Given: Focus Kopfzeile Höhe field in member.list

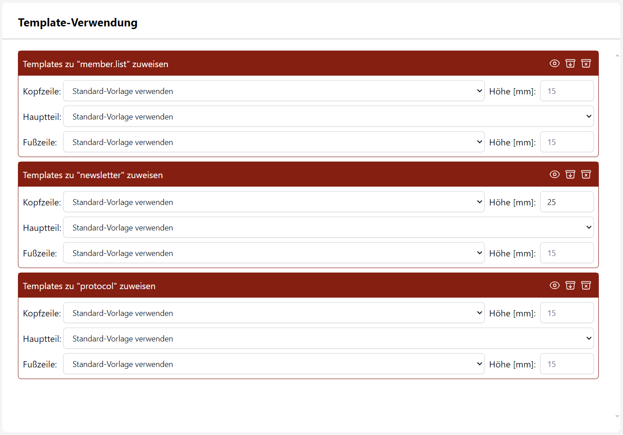Looking at the screenshot, I should tap(567, 91).
